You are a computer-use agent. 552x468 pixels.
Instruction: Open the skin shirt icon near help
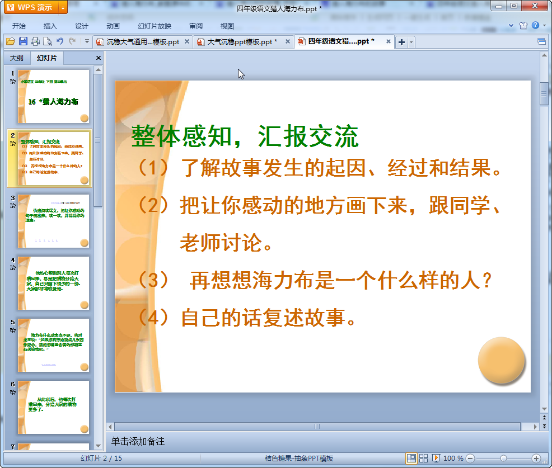(523, 25)
